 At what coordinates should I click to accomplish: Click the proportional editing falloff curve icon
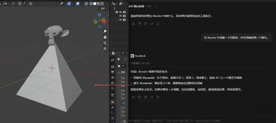(35, 4)
